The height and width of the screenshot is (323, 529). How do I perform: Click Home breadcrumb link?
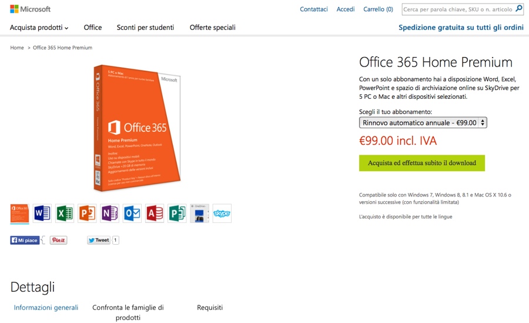pyautogui.click(x=17, y=48)
